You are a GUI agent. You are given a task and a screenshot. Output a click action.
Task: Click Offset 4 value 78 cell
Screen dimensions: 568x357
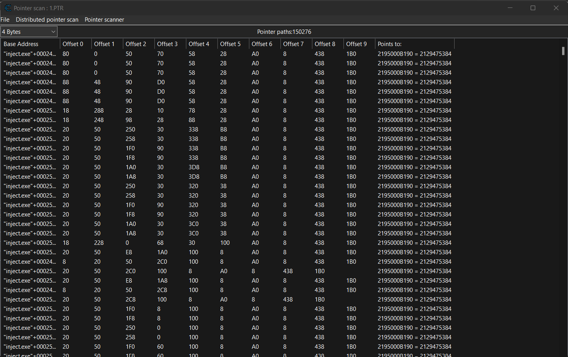[x=192, y=111]
